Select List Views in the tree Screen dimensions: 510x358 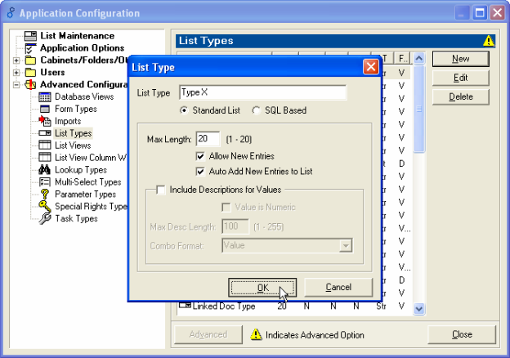pyautogui.click(x=73, y=145)
